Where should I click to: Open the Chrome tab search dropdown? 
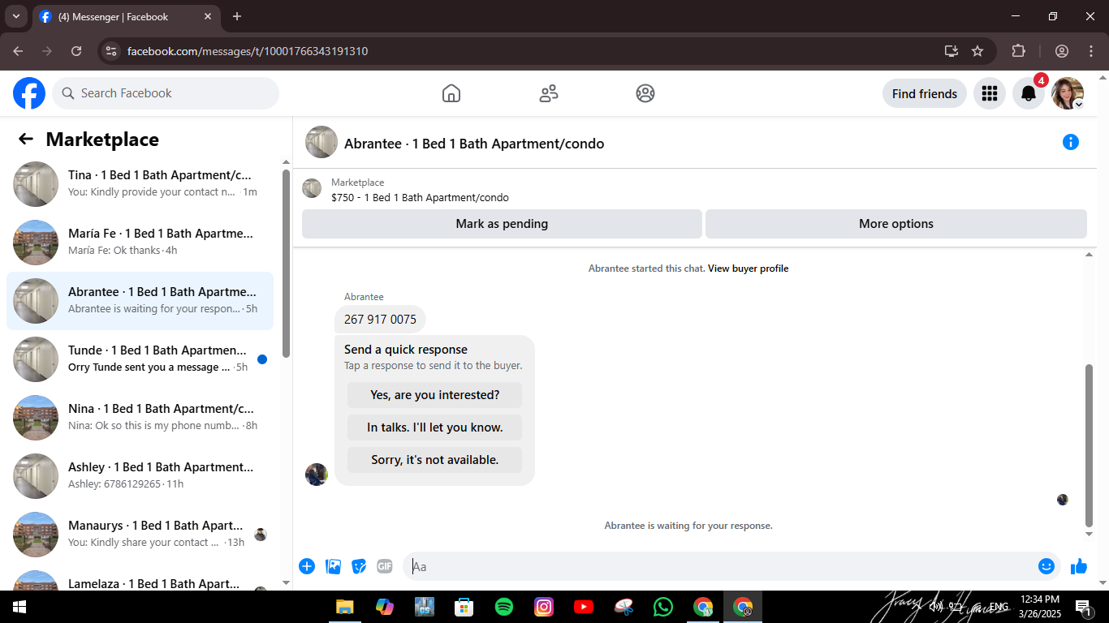[x=15, y=16]
